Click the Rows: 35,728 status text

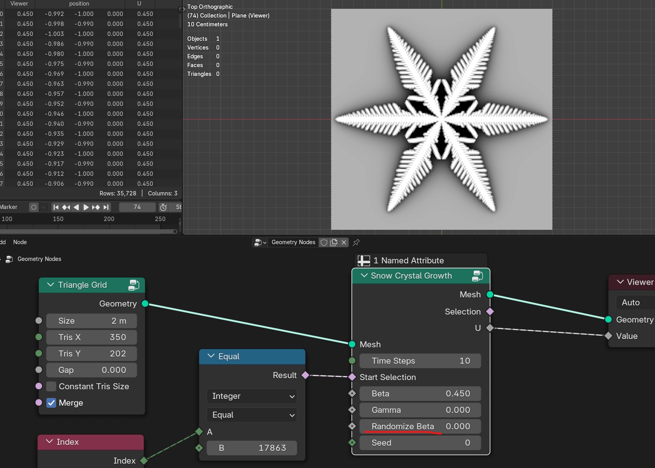pos(118,193)
